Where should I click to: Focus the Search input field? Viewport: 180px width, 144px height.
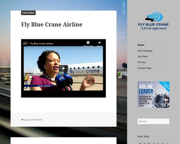tap(153, 121)
